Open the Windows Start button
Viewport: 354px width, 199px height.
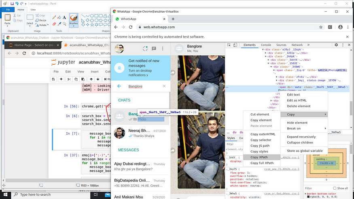click(5, 195)
